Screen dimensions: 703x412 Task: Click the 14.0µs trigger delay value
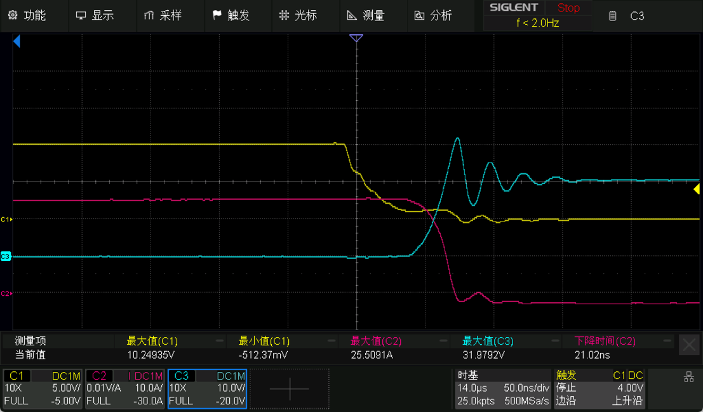coord(472,389)
